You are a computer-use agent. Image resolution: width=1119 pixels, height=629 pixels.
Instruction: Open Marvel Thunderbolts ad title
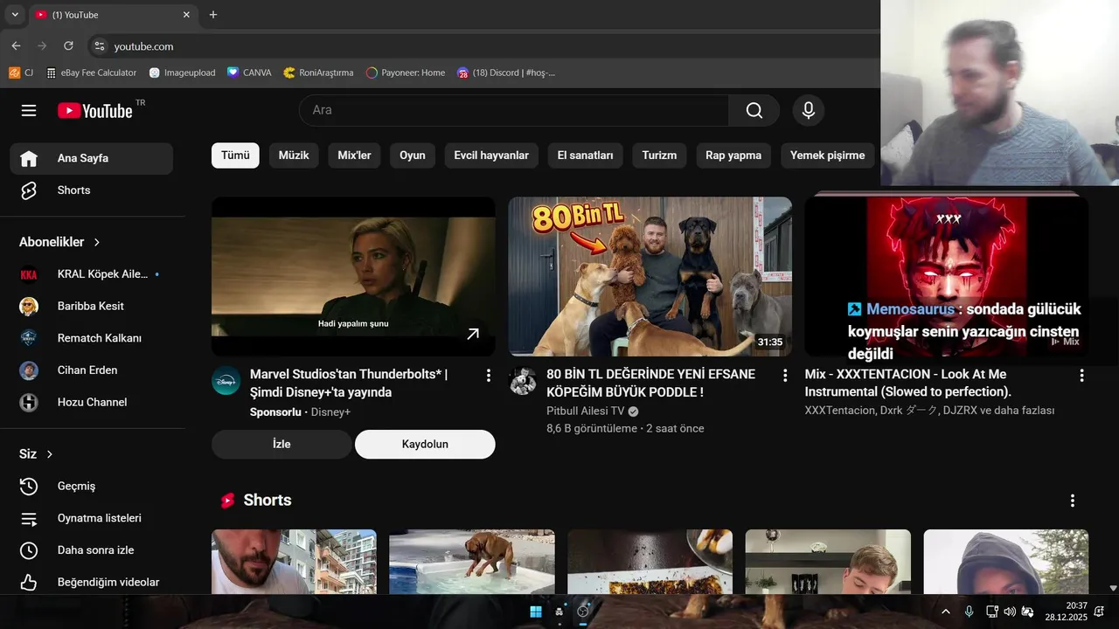pos(349,383)
